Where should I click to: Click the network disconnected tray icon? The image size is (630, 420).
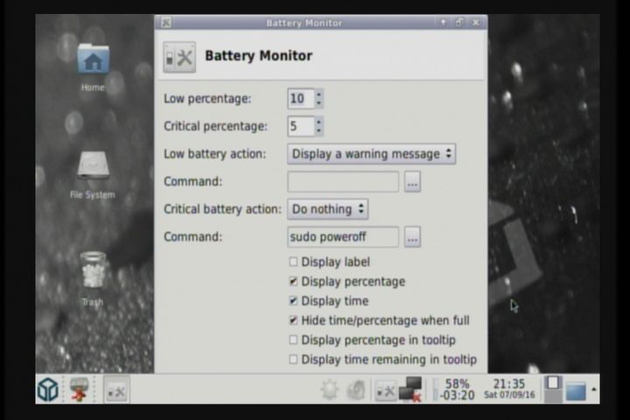click(x=410, y=390)
